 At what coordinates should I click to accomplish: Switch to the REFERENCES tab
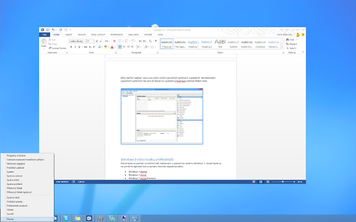point(117,34)
